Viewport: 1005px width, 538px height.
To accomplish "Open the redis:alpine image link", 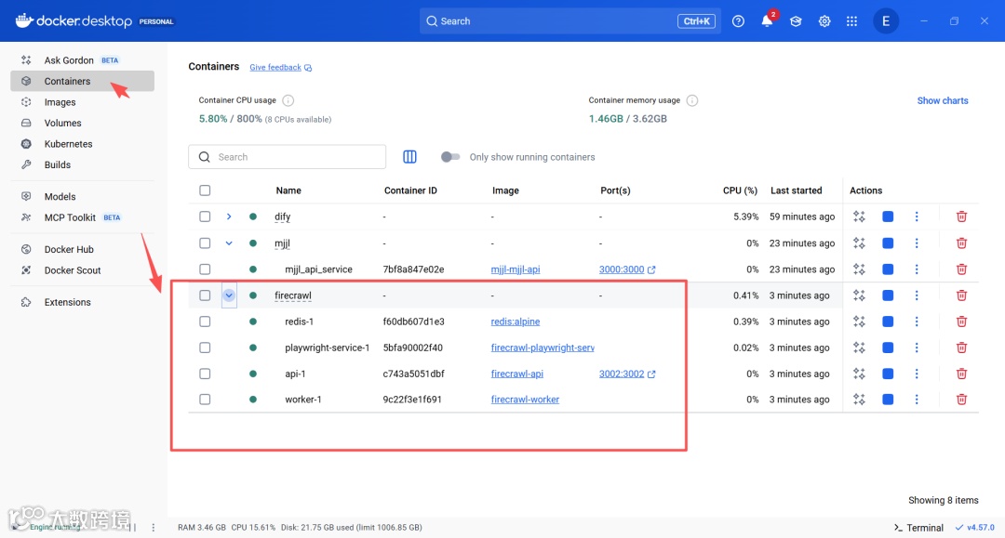I will [x=516, y=321].
